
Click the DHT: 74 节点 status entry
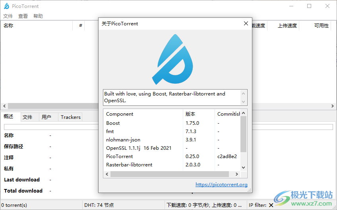99,205
